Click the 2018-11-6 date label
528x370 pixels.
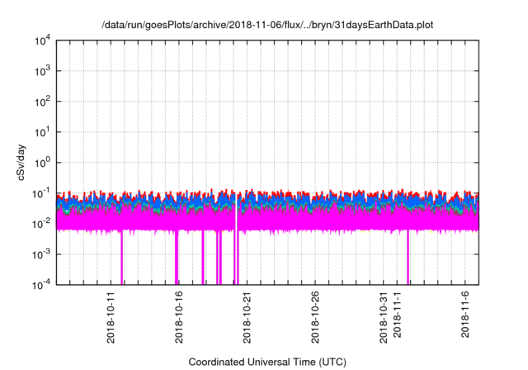465,315
